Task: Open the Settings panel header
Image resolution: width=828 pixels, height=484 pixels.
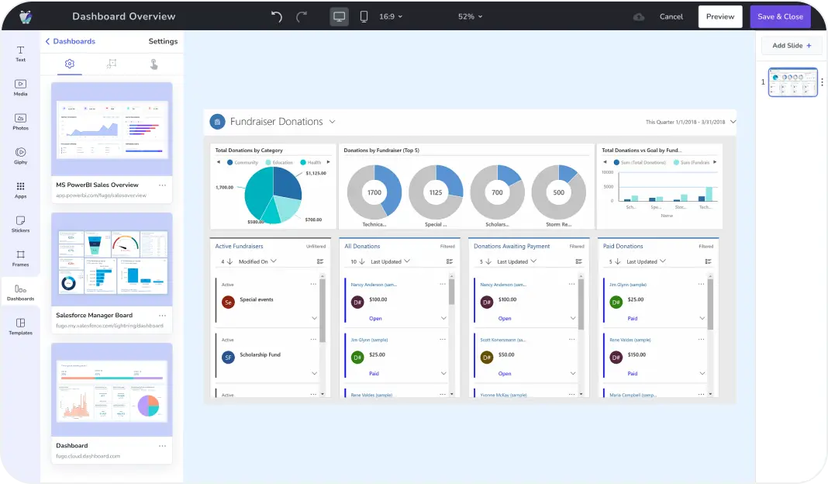Action: tap(163, 41)
